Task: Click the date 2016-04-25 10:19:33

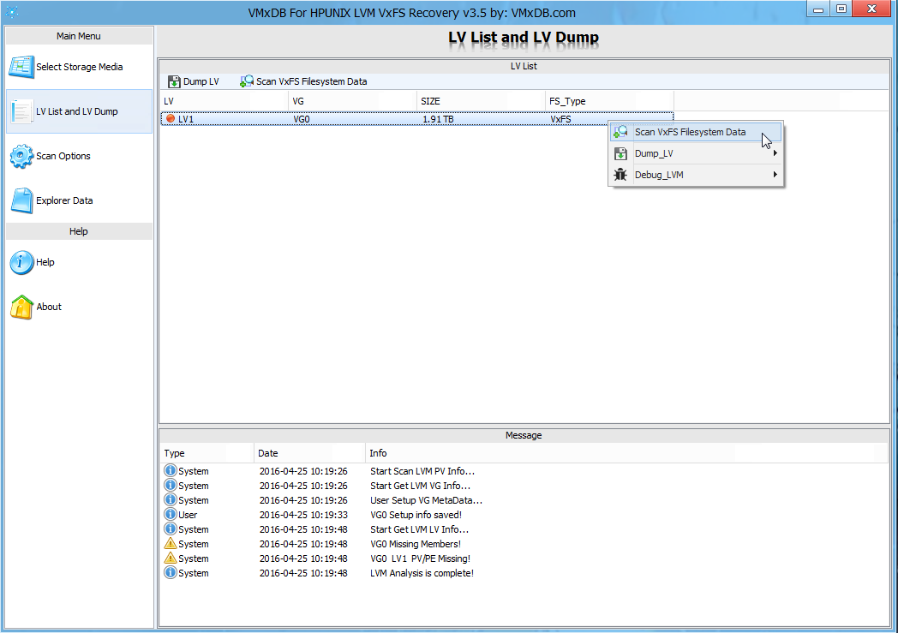Action: (303, 515)
